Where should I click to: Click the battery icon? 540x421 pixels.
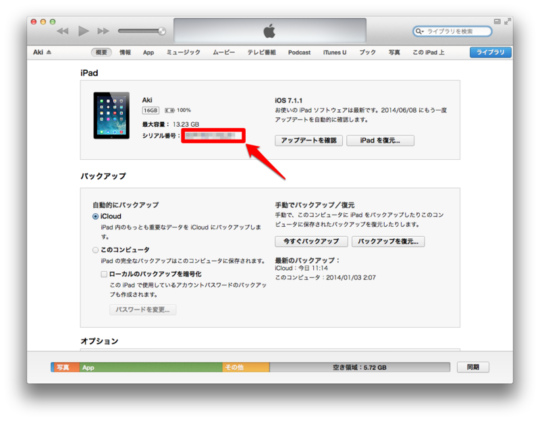click(x=169, y=111)
